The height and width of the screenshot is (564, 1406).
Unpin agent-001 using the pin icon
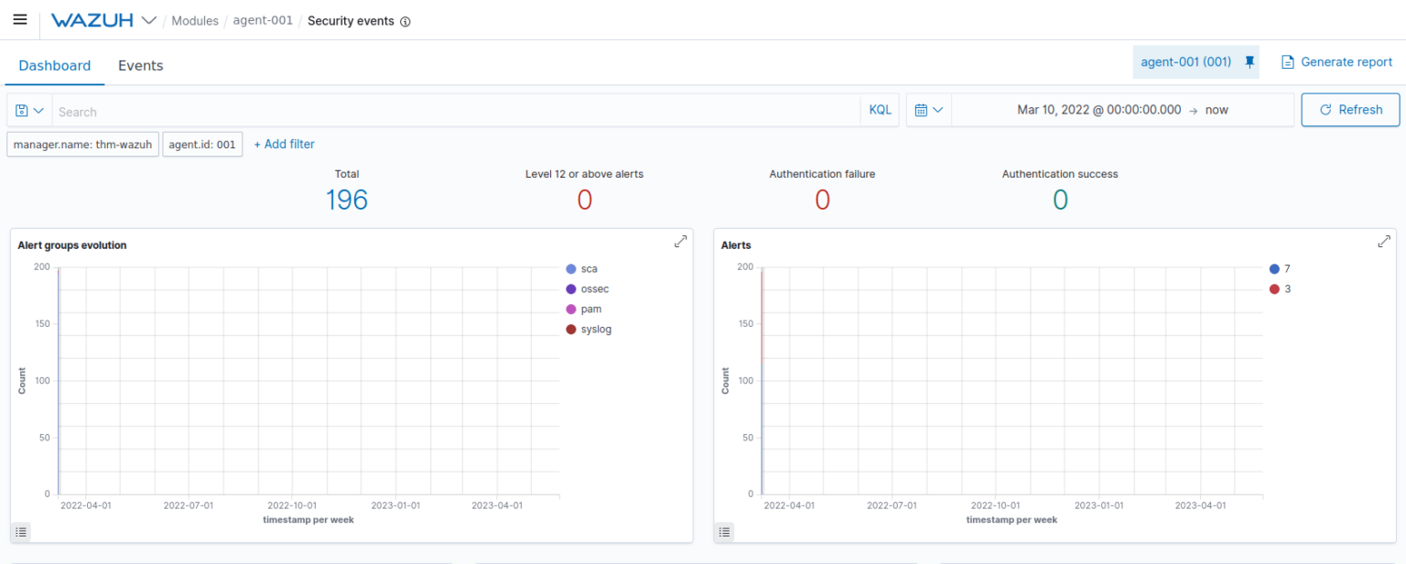pyautogui.click(x=1249, y=62)
